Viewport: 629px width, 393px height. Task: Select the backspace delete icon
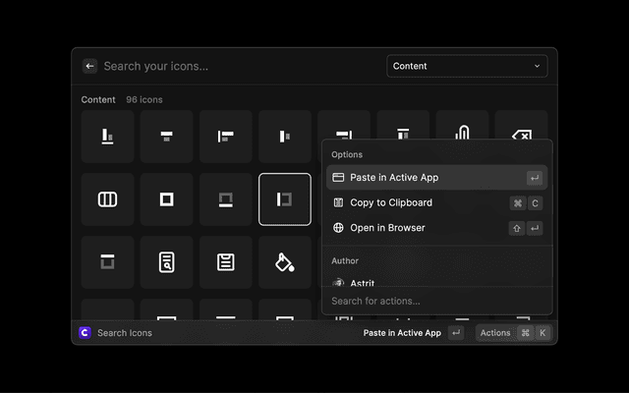coord(521,137)
